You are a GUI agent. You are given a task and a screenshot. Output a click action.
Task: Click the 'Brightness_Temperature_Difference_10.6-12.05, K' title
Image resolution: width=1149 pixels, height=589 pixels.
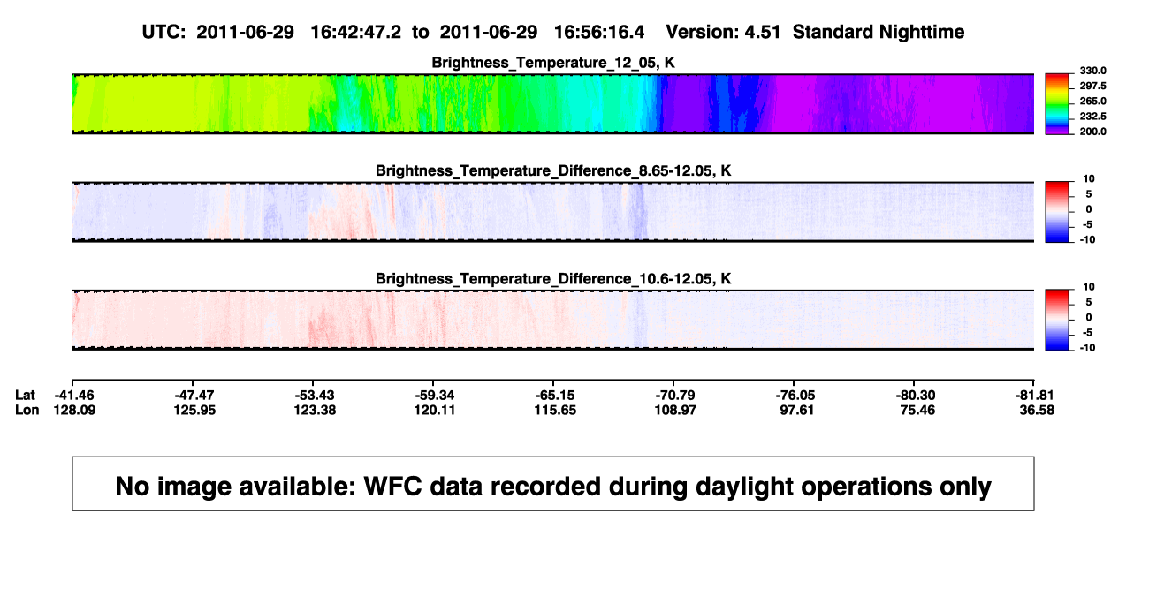pos(553,279)
